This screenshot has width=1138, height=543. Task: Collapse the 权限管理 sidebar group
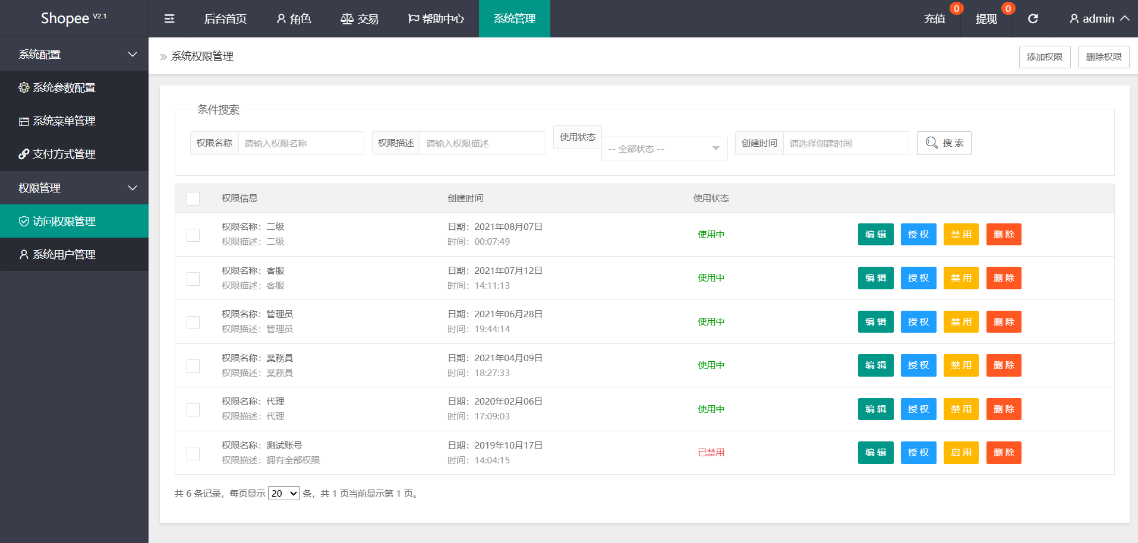click(74, 188)
